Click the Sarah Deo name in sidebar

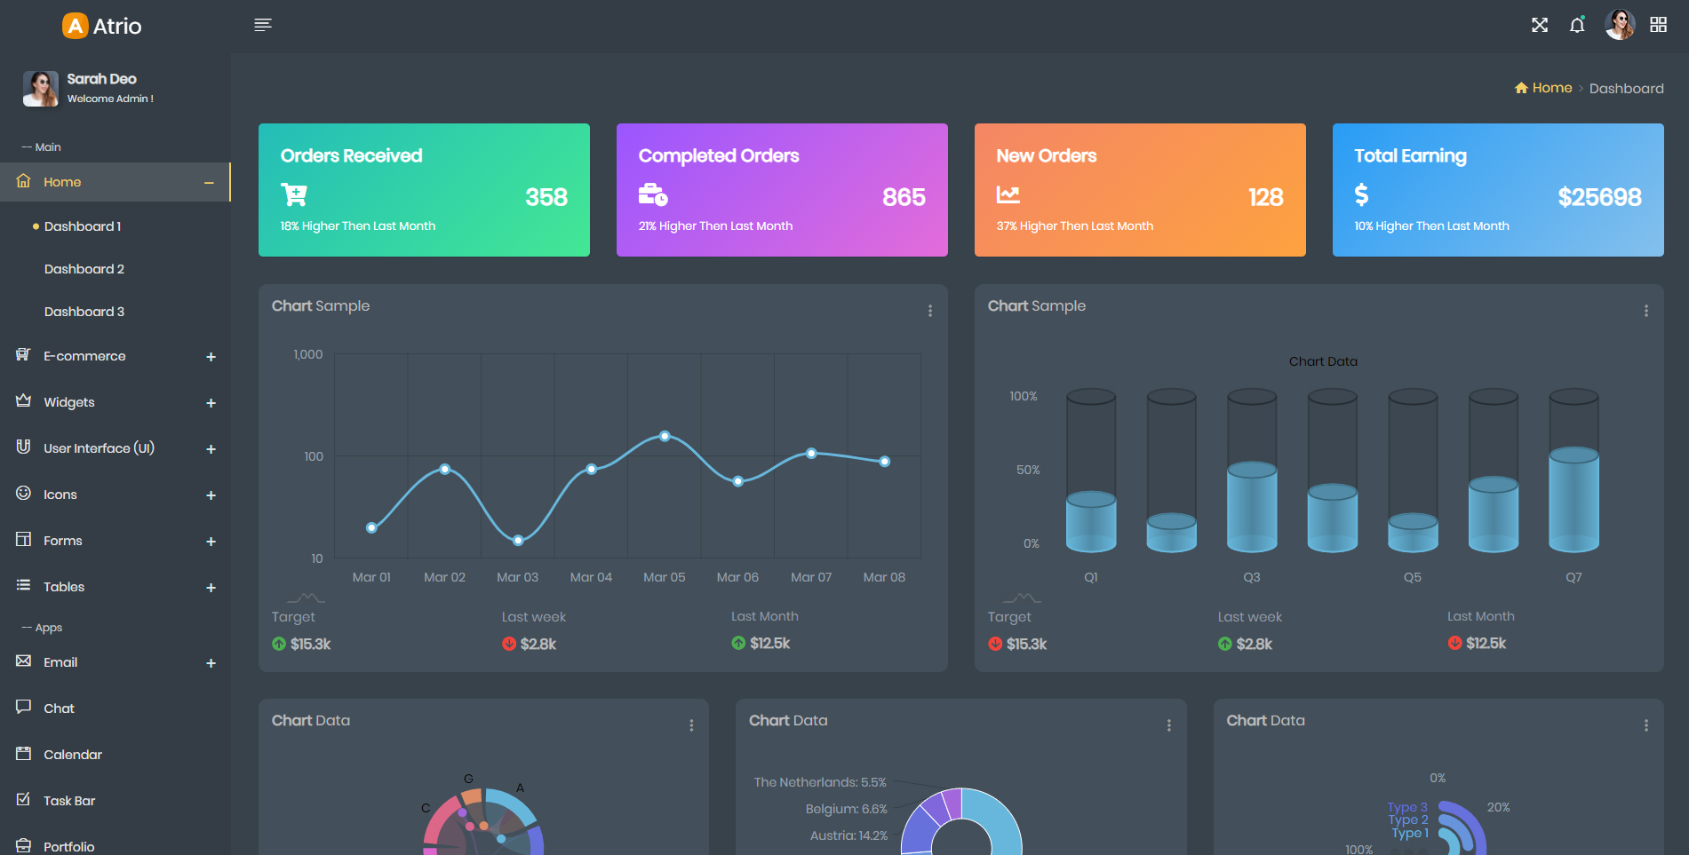(101, 79)
